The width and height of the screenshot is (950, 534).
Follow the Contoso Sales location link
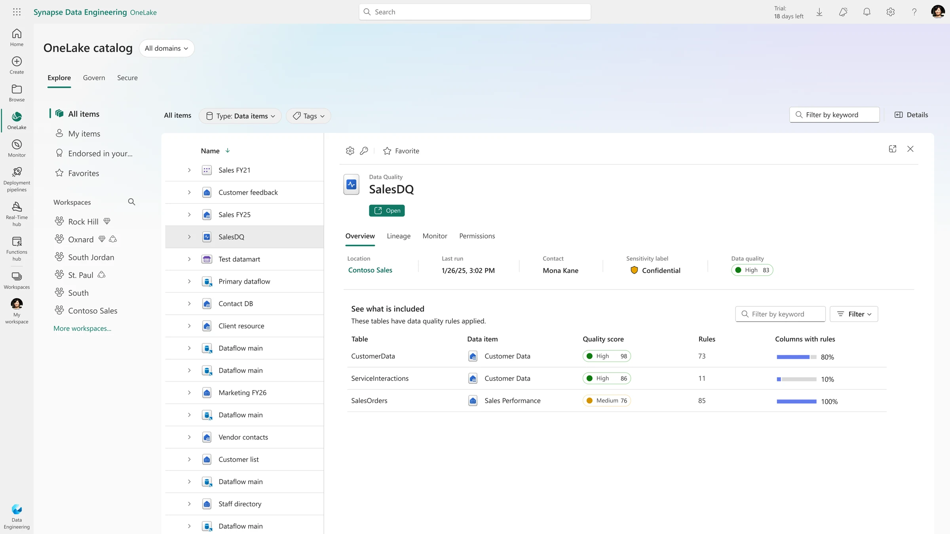370,270
